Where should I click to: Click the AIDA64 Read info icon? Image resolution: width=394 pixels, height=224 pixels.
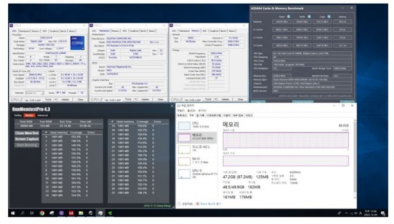288,16
